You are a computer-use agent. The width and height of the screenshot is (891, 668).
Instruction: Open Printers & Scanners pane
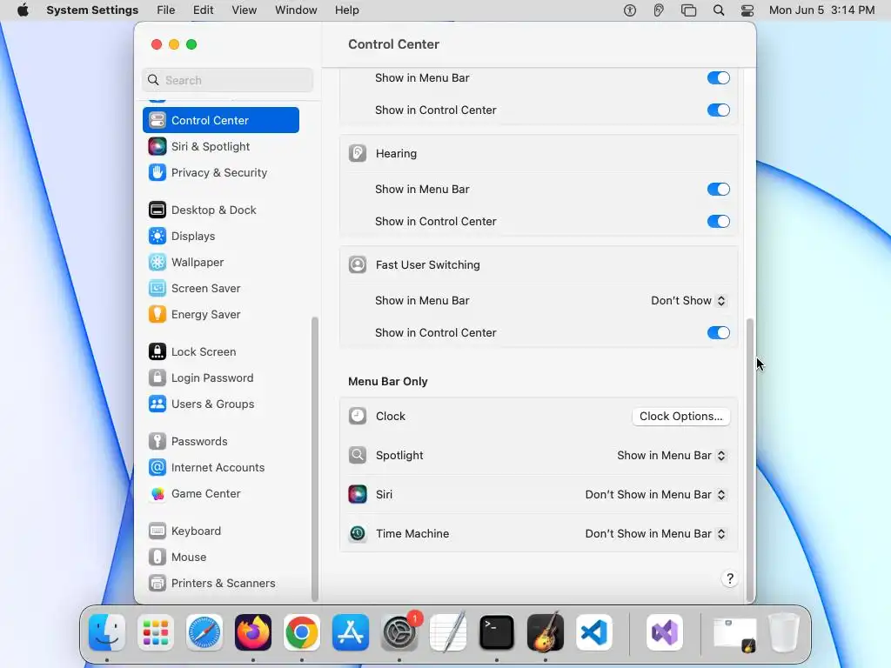pos(220,584)
